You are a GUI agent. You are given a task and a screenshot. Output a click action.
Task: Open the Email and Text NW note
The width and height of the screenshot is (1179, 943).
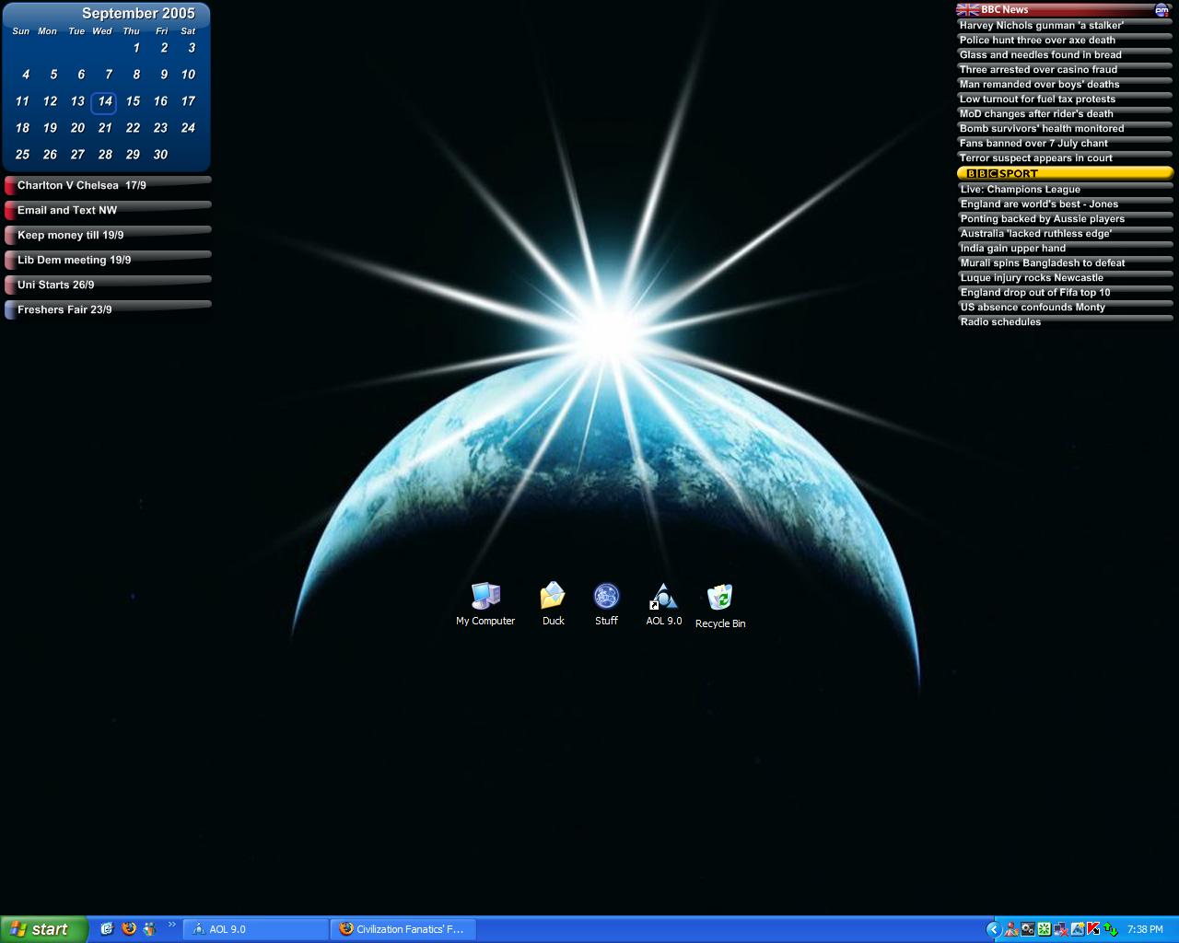(108, 210)
